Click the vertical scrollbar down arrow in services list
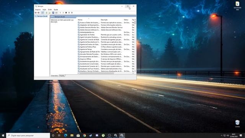245x138 pixels. (x=135, y=71)
